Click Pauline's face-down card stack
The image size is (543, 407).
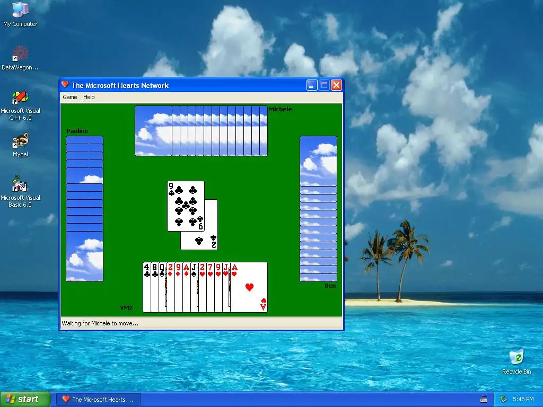[x=84, y=209]
